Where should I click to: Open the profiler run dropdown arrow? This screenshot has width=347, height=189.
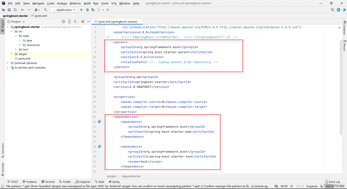coord(103,10)
